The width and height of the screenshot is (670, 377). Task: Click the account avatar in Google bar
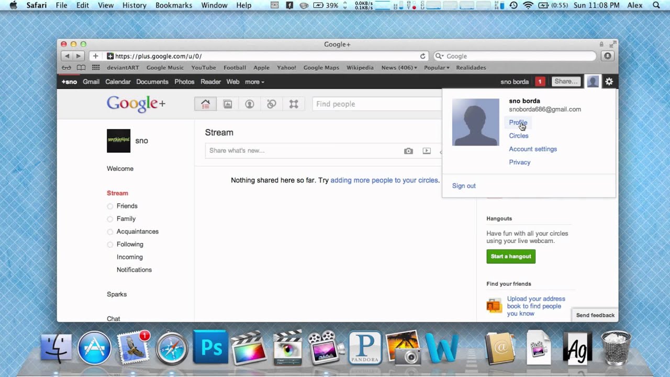point(593,81)
